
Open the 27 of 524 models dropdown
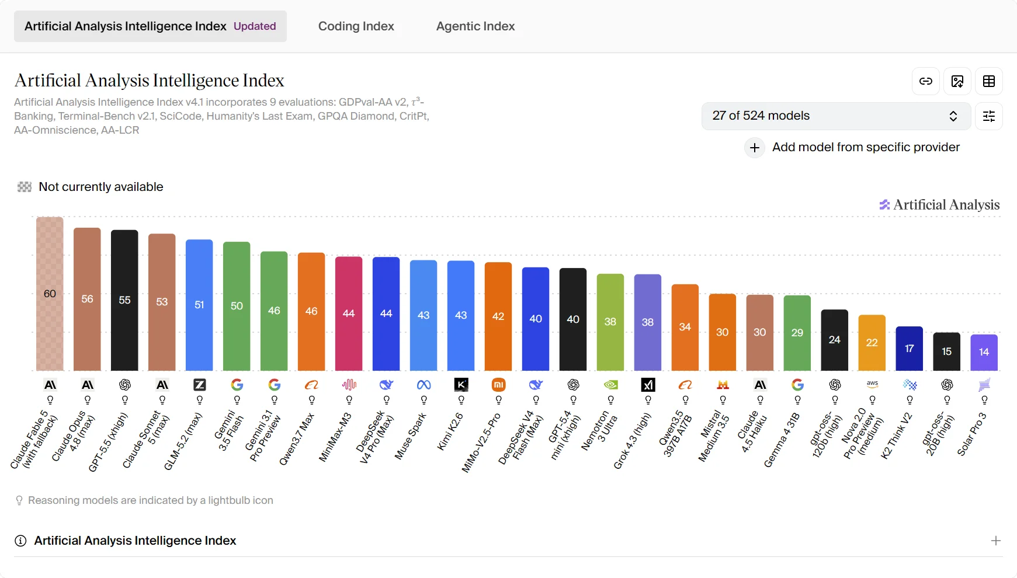pos(836,116)
